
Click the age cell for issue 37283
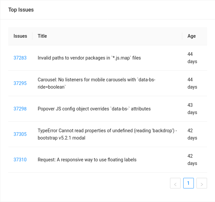click(192, 58)
